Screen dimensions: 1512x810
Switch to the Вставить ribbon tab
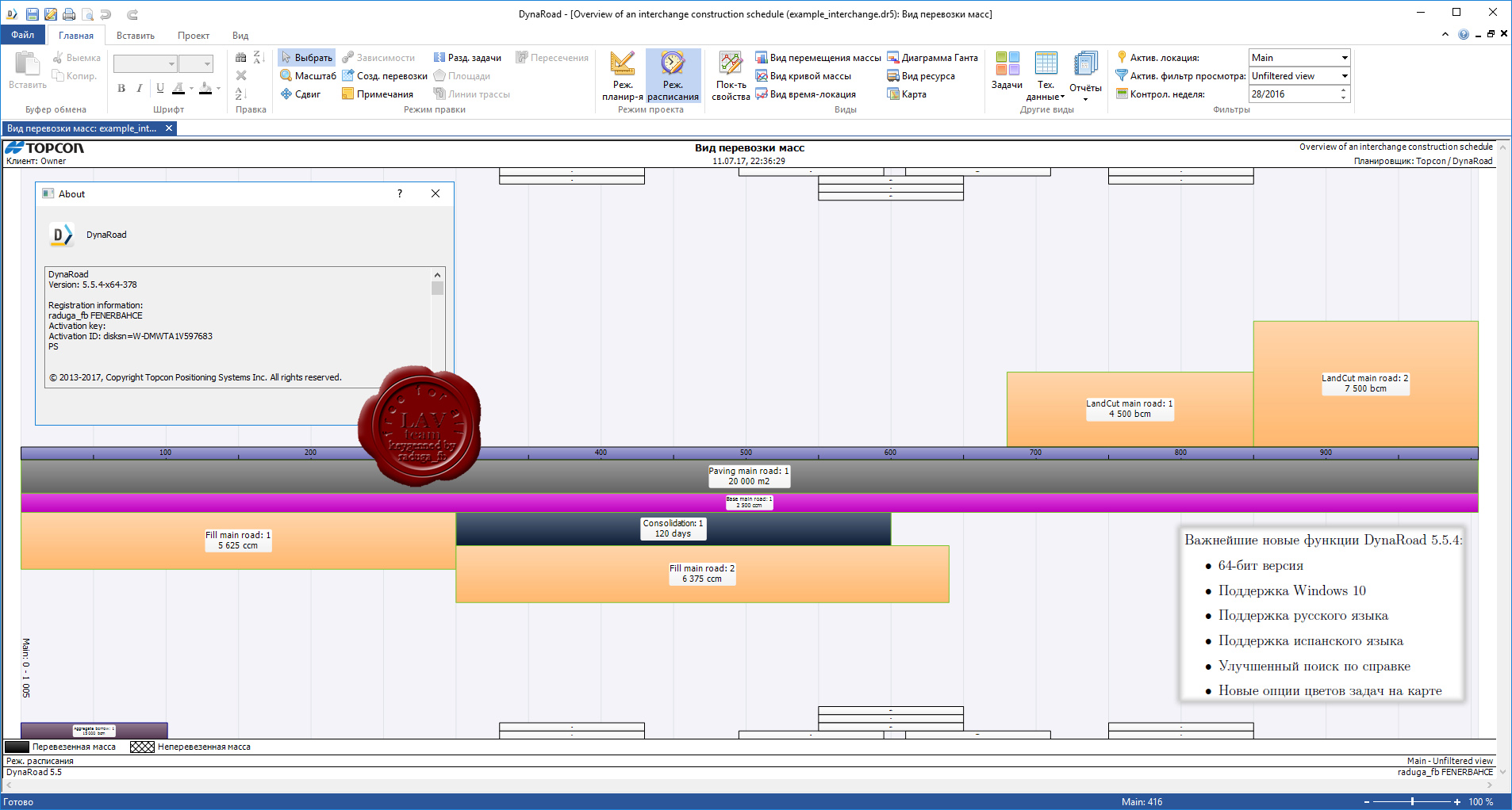pyautogui.click(x=136, y=36)
